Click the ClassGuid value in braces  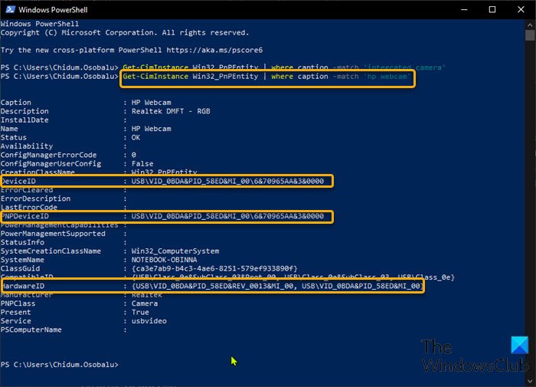click(x=214, y=268)
